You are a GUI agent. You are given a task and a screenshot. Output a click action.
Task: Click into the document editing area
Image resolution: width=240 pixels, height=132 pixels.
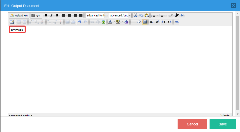[119, 71]
